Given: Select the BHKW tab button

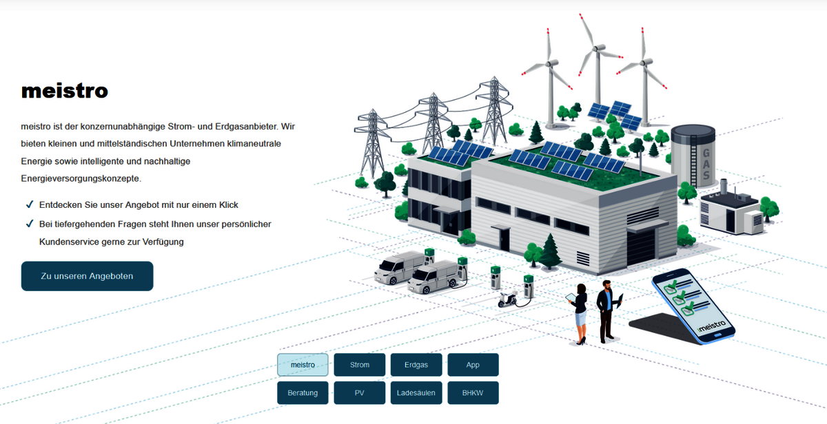Looking at the screenshot, I should click(x=473, y=393).
